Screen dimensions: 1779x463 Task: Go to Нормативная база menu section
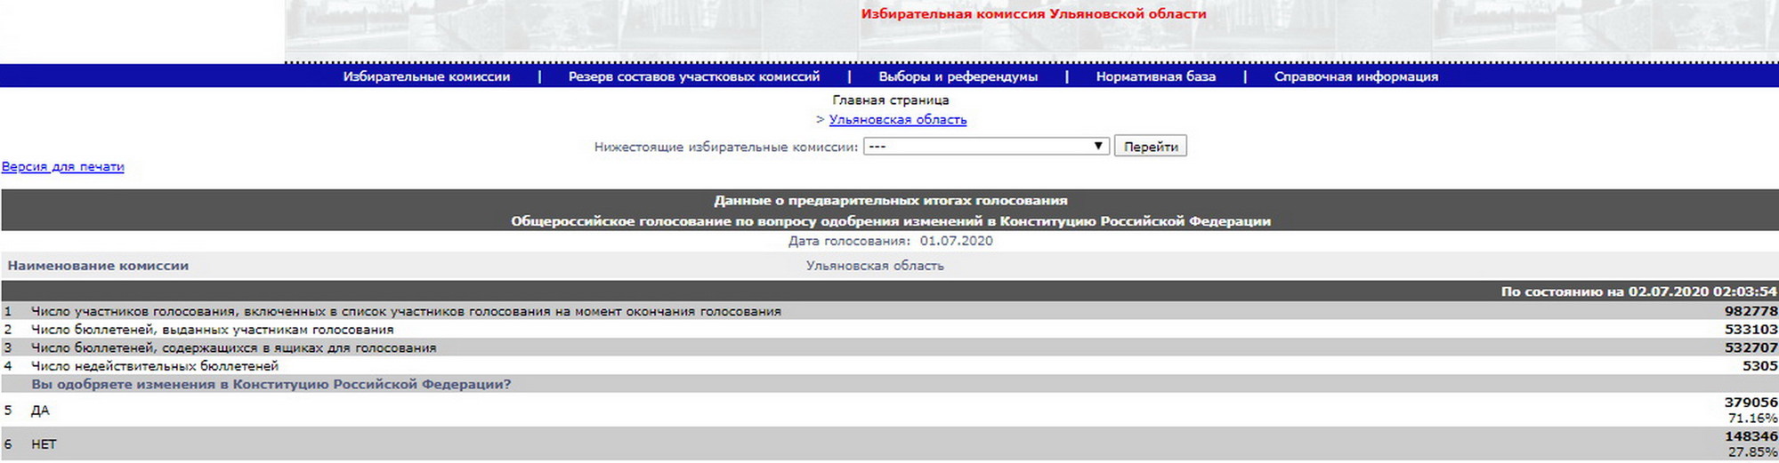(1155, 76)
